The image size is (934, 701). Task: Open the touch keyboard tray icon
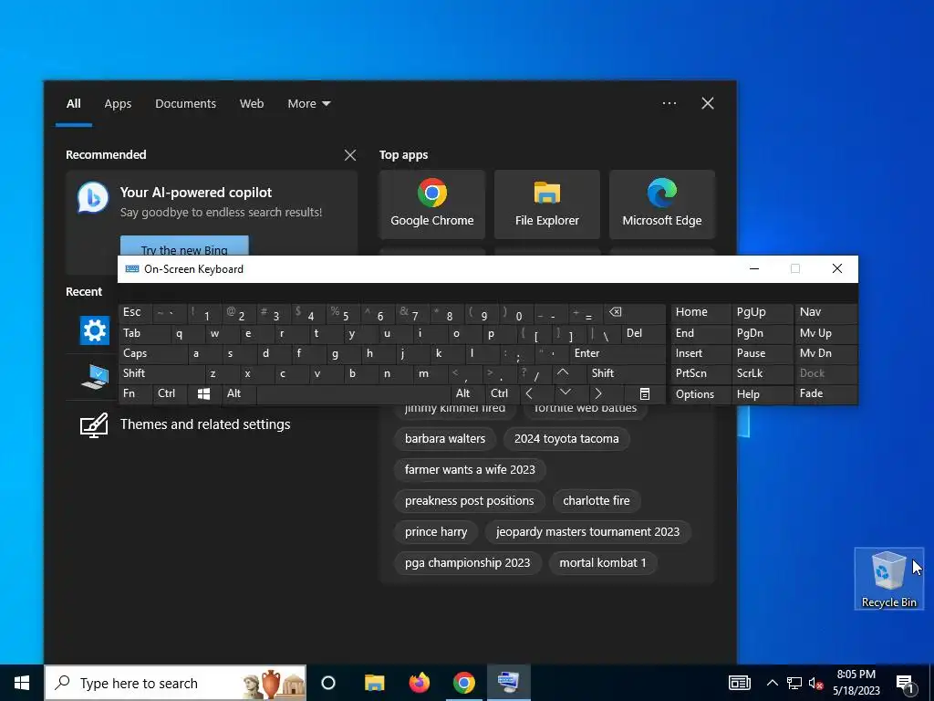[x=739, y=683]
